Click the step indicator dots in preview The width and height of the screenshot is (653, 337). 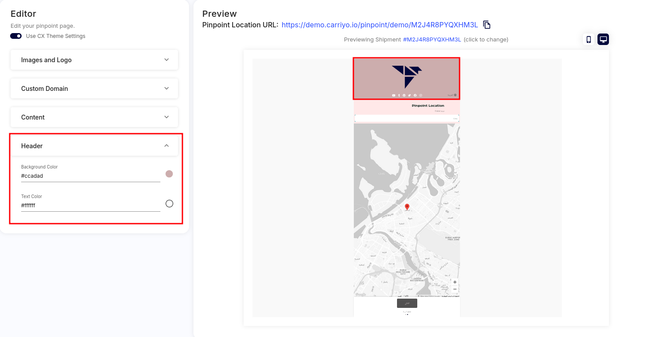click(x=407, y=315)
